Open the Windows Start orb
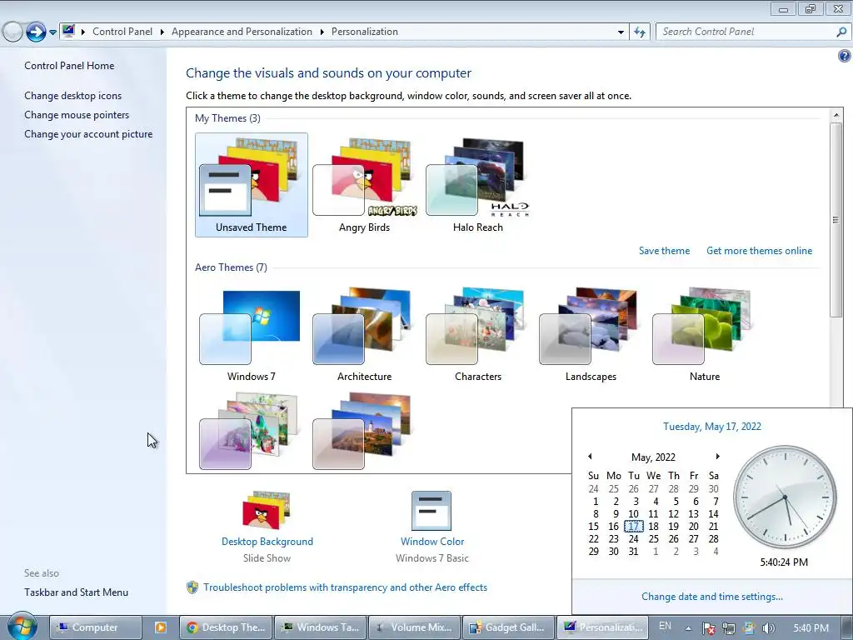This screenshot has height=640, width=853. [22, 627]
